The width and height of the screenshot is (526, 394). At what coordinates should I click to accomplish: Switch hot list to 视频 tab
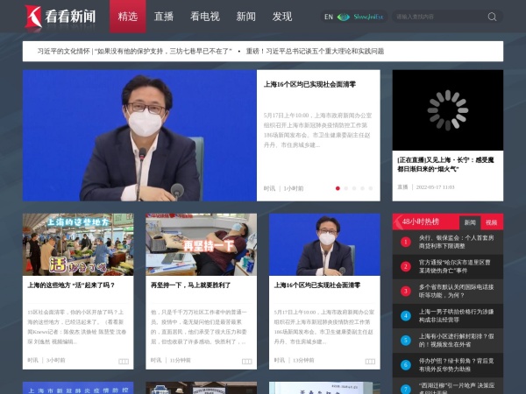coord(491,222)
